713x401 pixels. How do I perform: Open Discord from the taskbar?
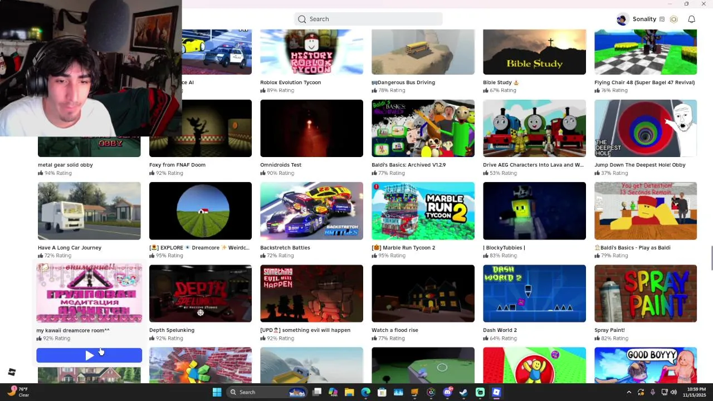pyautogui.click(x=447, y=392)
